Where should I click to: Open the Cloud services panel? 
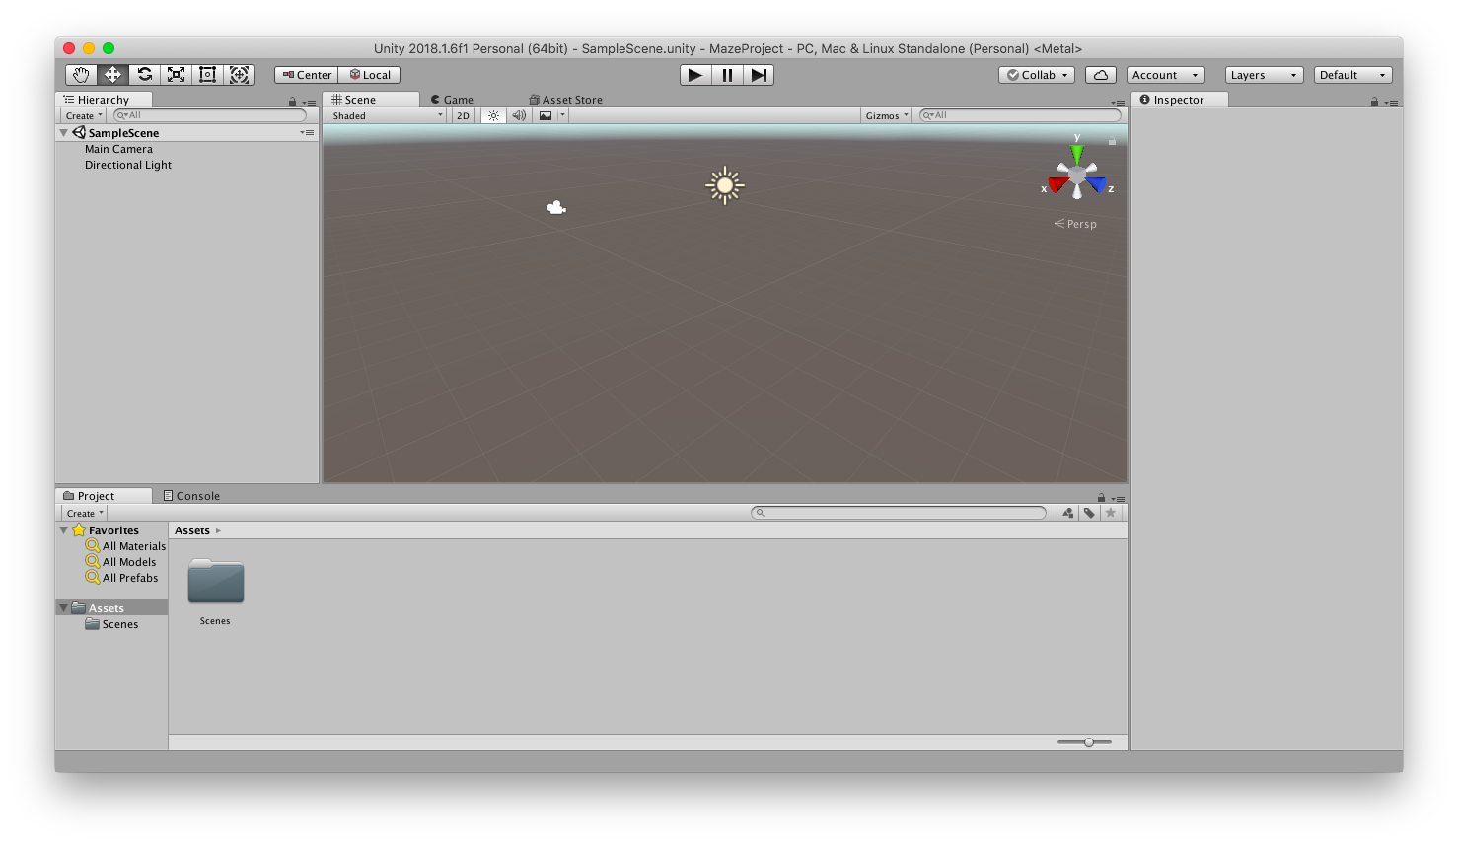click(x=1101, y=75)
